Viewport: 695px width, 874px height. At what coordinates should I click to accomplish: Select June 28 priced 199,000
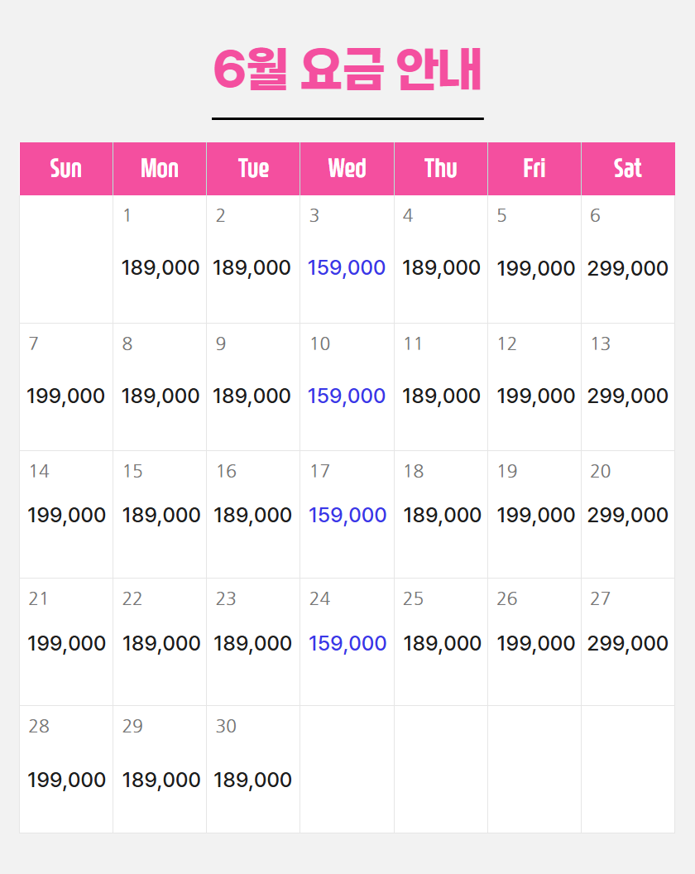click(x=66, y=780)
